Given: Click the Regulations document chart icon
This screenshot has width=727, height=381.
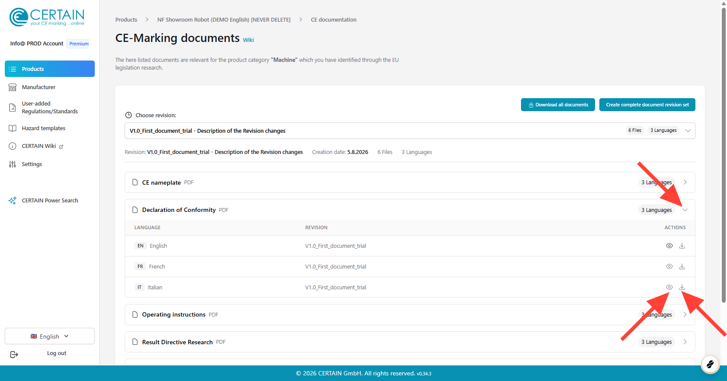Looking at the screenshot, I should click(13, 108).
